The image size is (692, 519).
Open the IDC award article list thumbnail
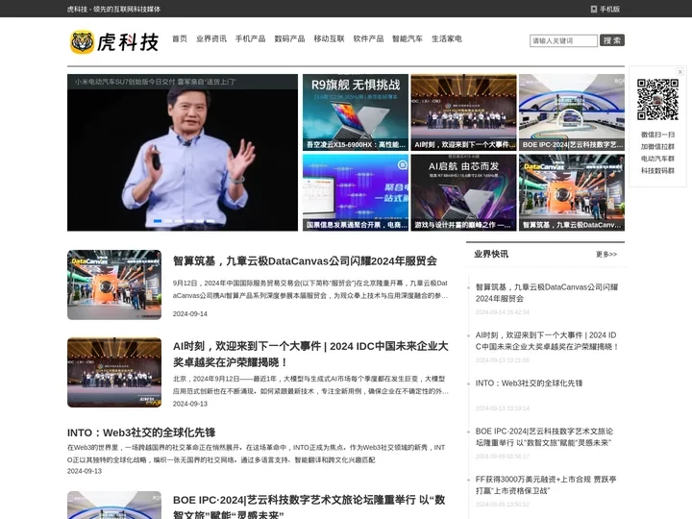point(114,372)
